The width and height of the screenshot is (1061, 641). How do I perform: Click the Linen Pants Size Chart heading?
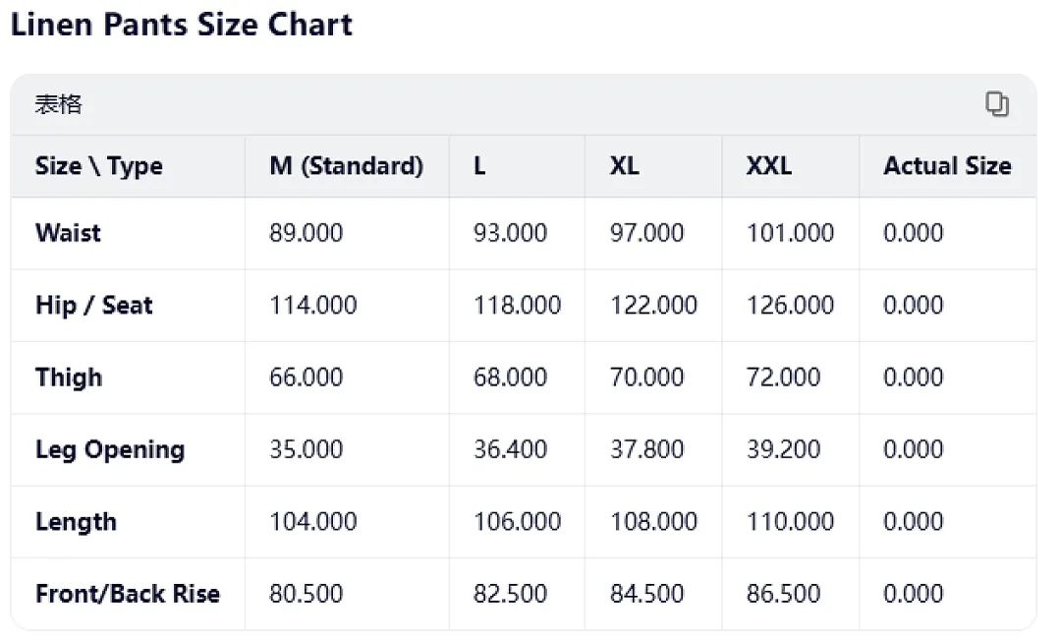point(182,25)
